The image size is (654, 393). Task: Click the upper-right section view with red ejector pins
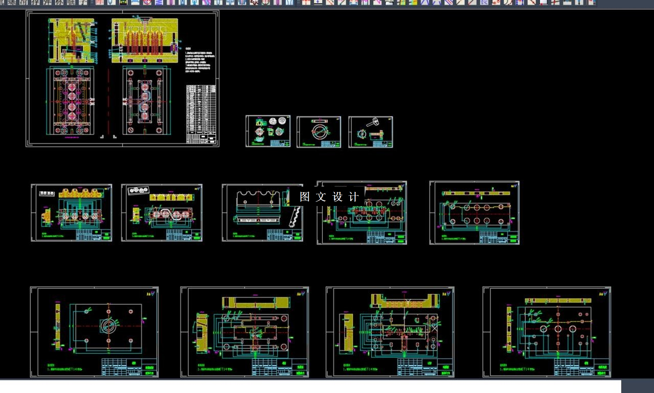(x=145, y=39)
